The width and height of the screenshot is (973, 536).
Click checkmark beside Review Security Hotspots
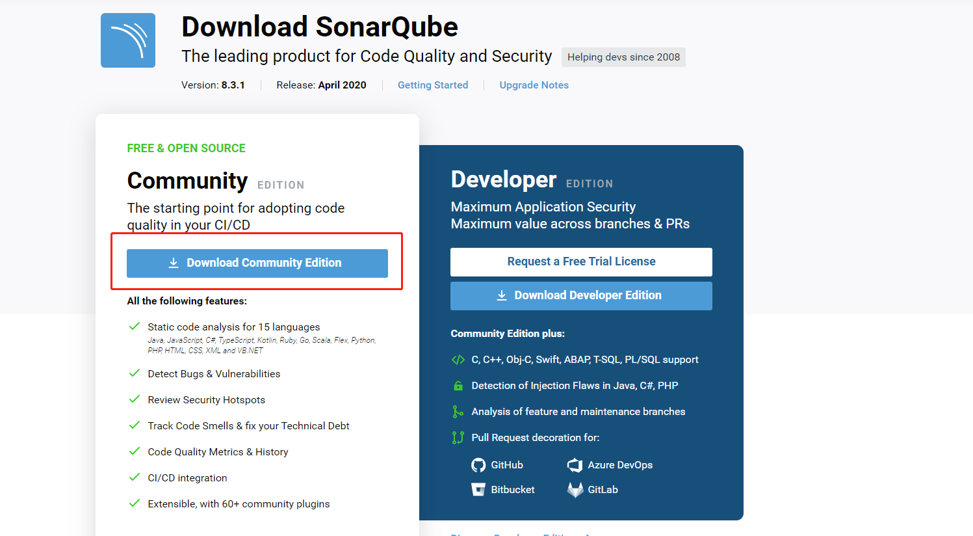pos(135,399)
